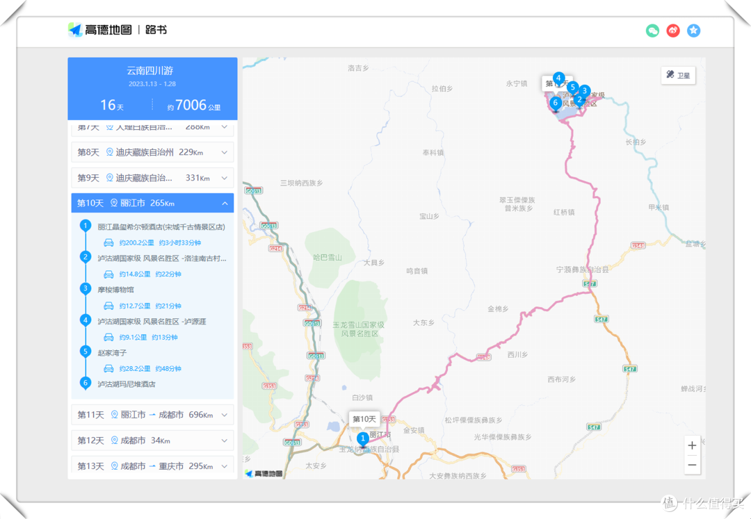Click chevron on the day 11 row
This screenshot has width=751, height=519.
224,415
